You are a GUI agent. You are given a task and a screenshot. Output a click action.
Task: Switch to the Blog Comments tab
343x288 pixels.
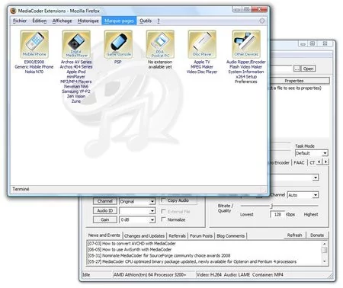click(x=230, y=235)
